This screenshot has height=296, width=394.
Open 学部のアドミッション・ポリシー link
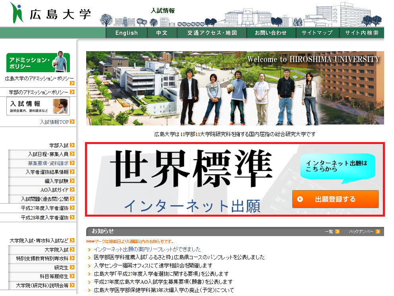pos(39,92)
